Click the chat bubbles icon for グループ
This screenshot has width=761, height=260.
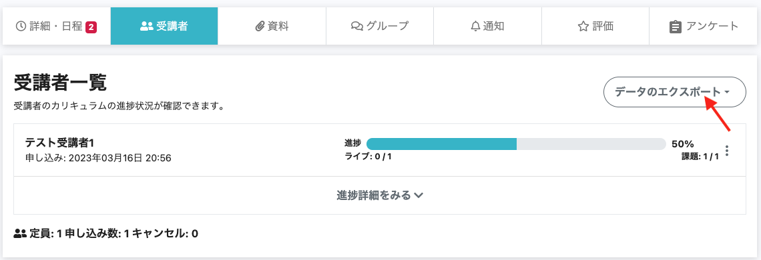(x=357, y=26)
